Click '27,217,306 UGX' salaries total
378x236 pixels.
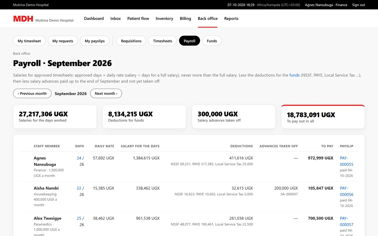click(43, 114)
